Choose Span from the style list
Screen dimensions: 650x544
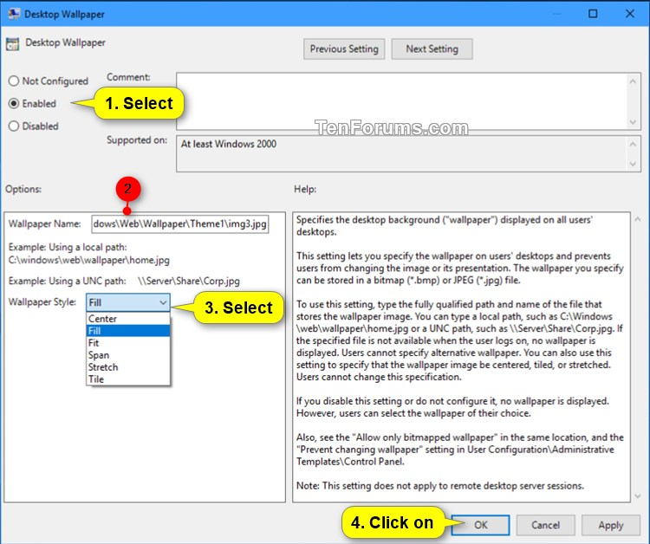tap(128, 355)
